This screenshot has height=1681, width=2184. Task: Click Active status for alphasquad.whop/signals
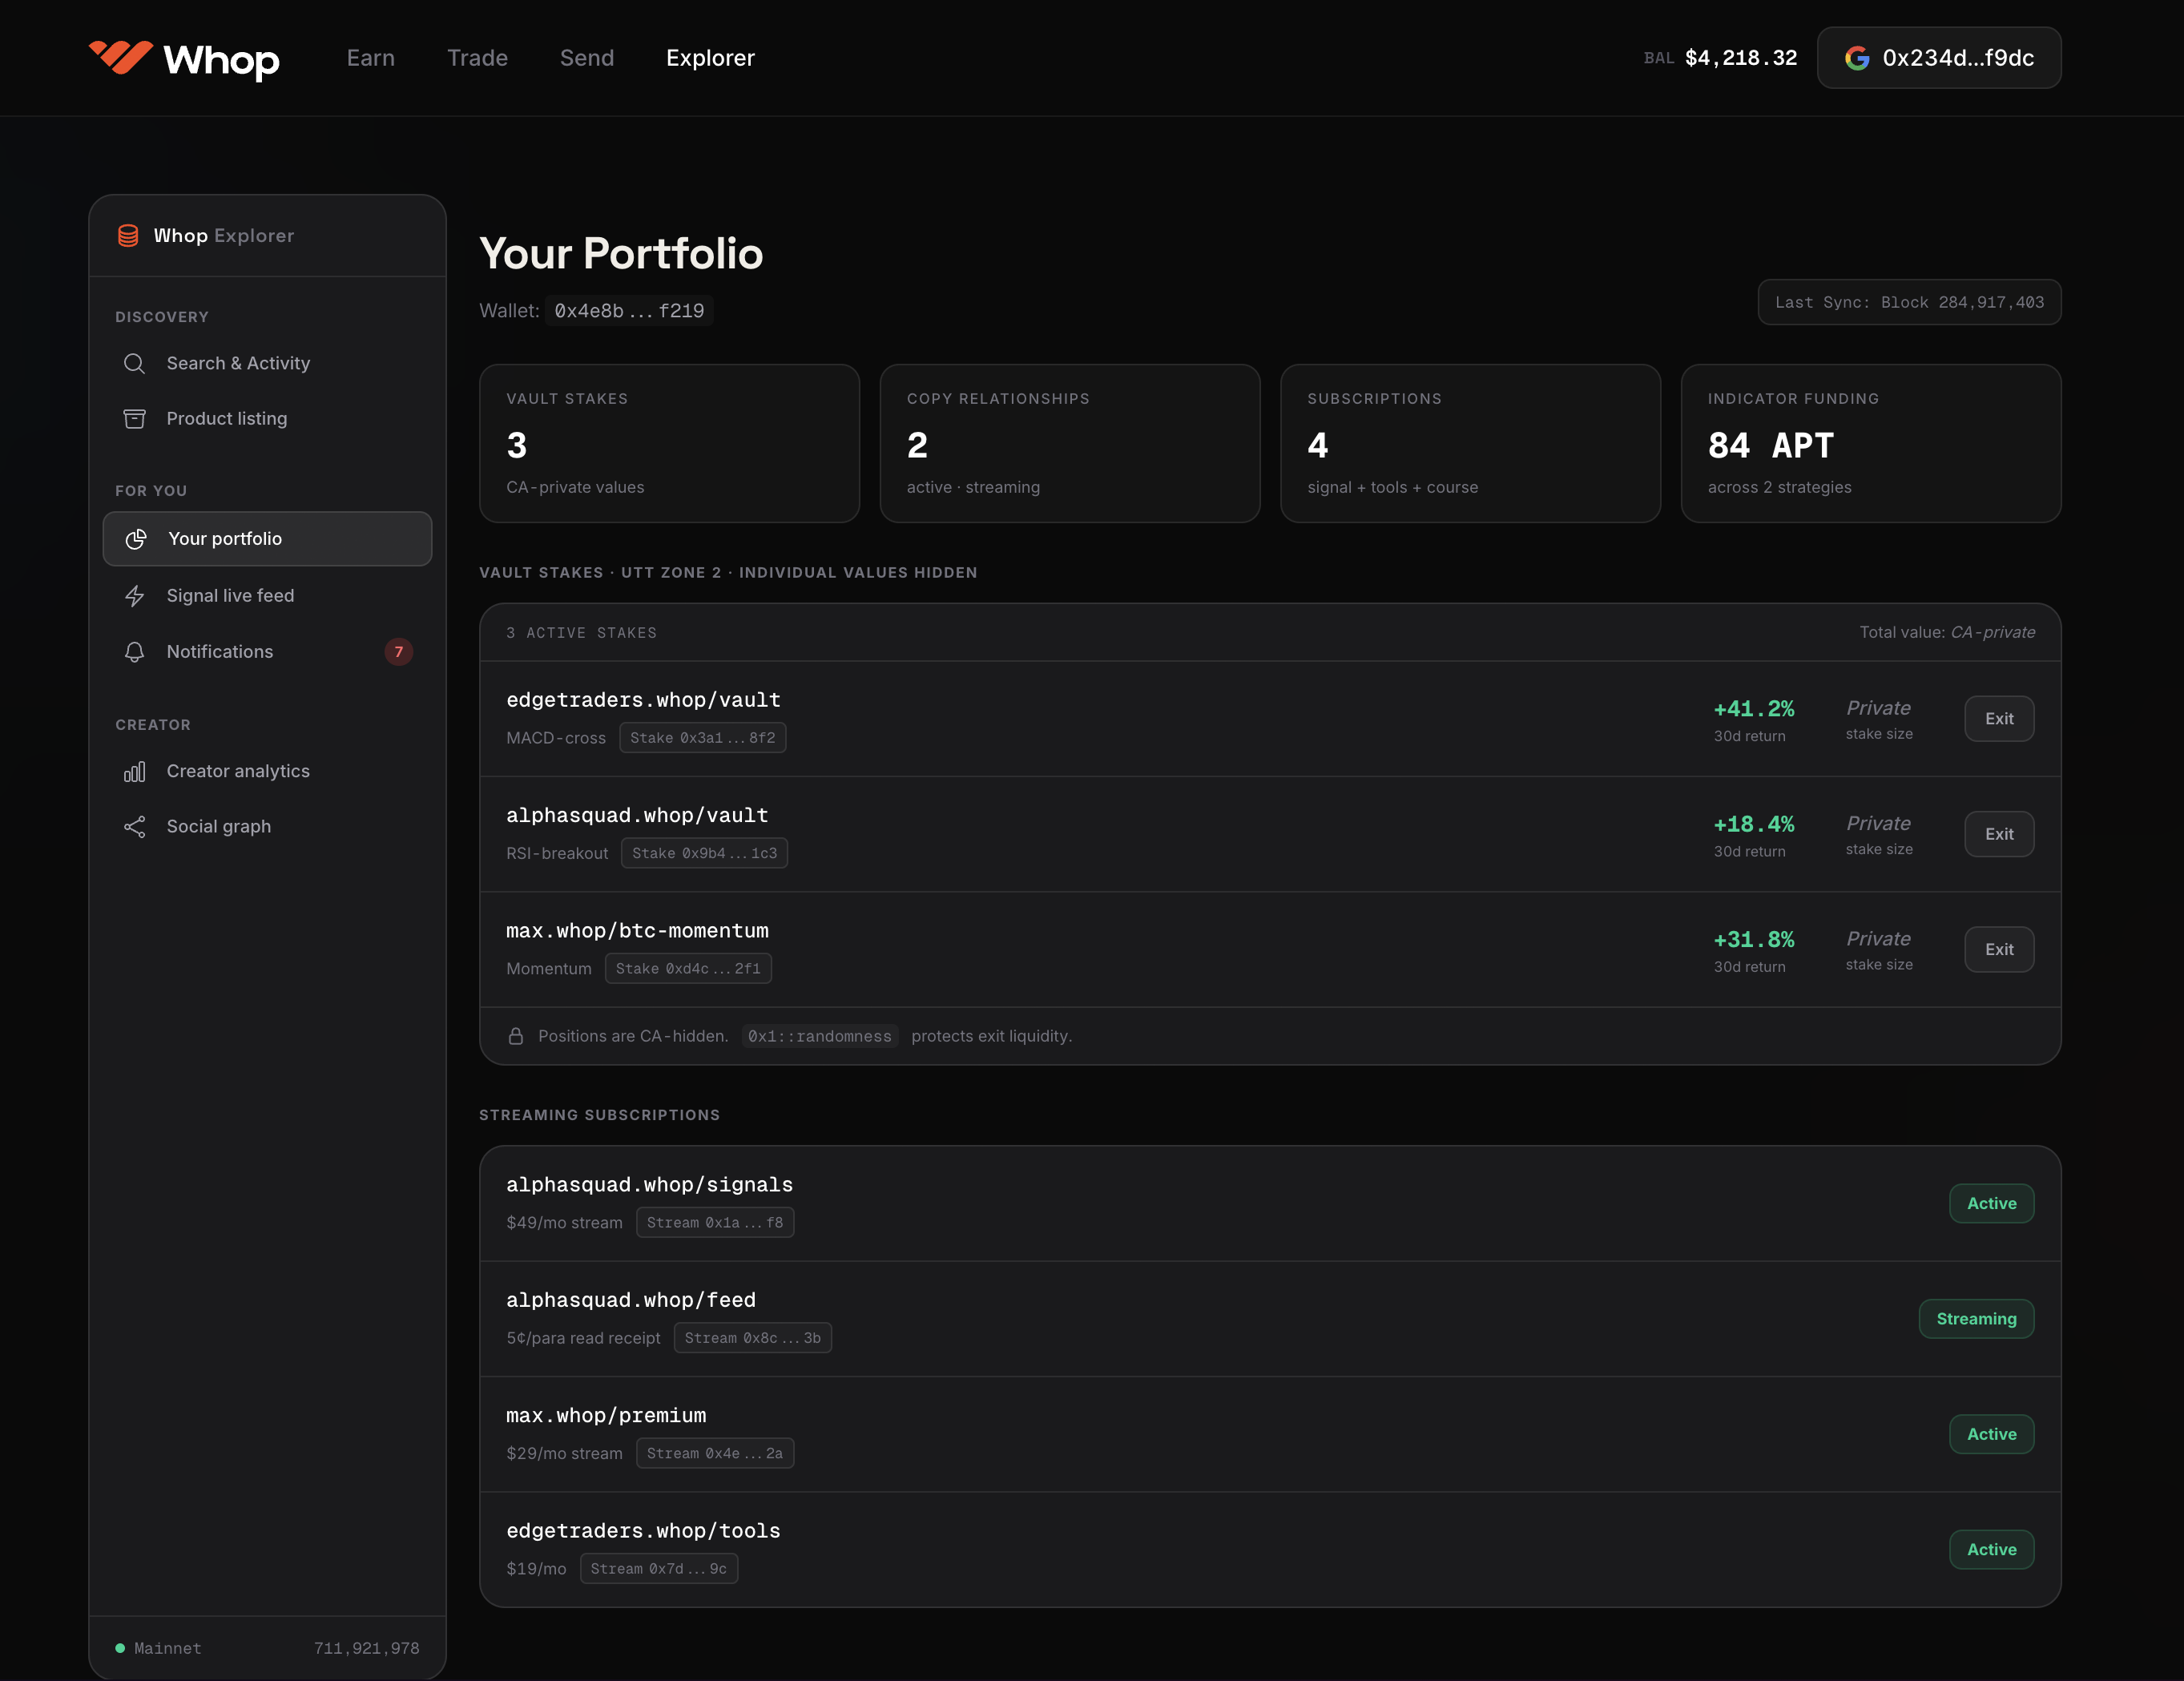pyautogui.click(x=1991, y=1204)
